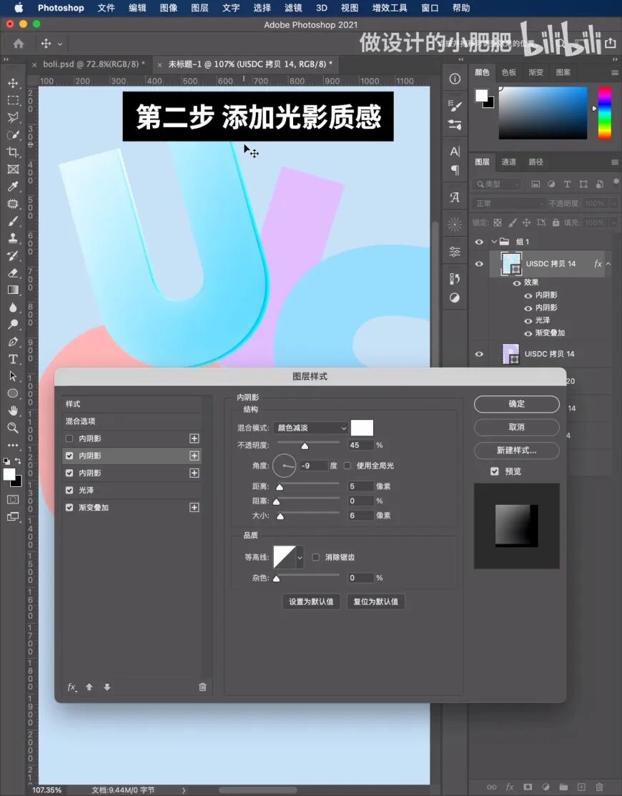Screen dimensions: 622x796
Task: Select the Clone Stamp tool
Action: coord(13,238)
